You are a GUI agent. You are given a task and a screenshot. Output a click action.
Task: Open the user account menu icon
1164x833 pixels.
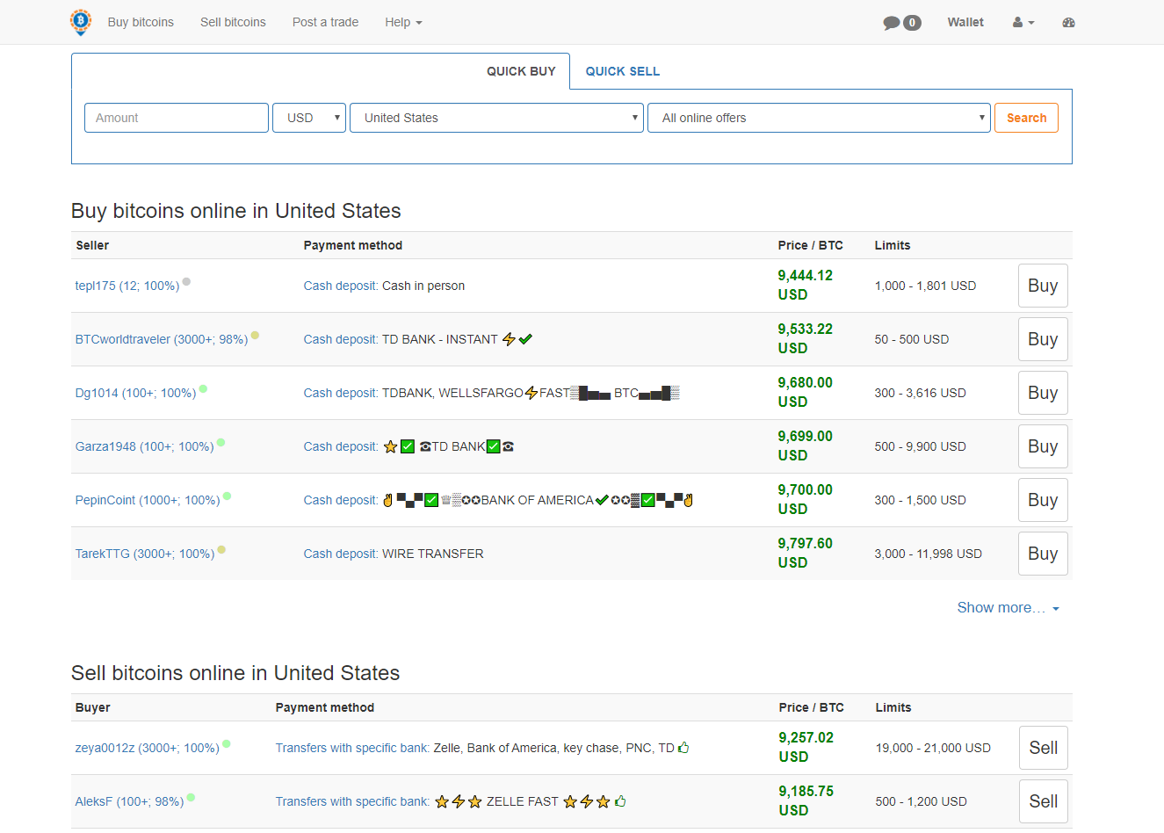(x=1023, y=23)
